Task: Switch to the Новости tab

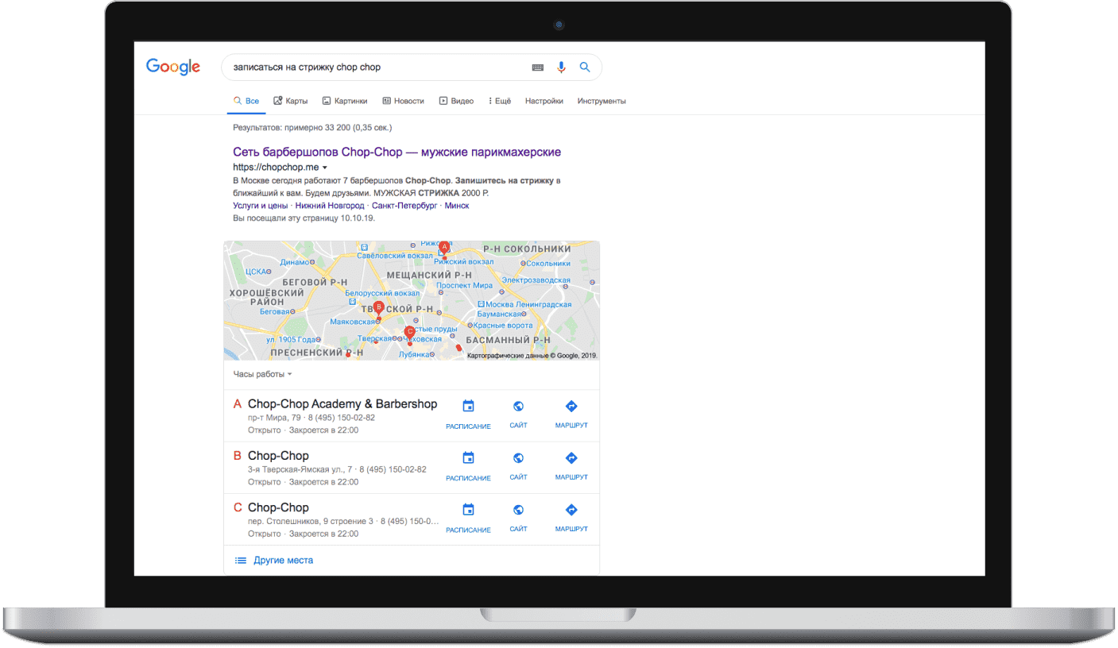Action: (404, 101)
